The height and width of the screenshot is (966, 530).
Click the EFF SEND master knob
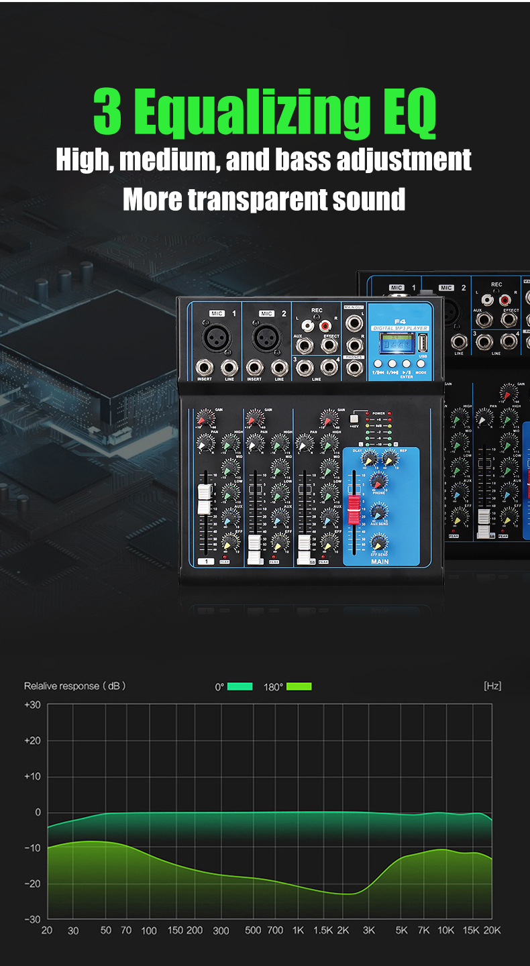(x=379, y=543)
